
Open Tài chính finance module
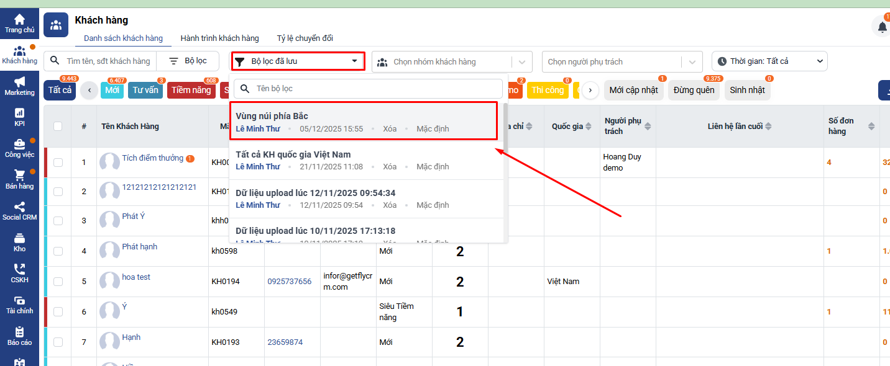tap(19, 304)
